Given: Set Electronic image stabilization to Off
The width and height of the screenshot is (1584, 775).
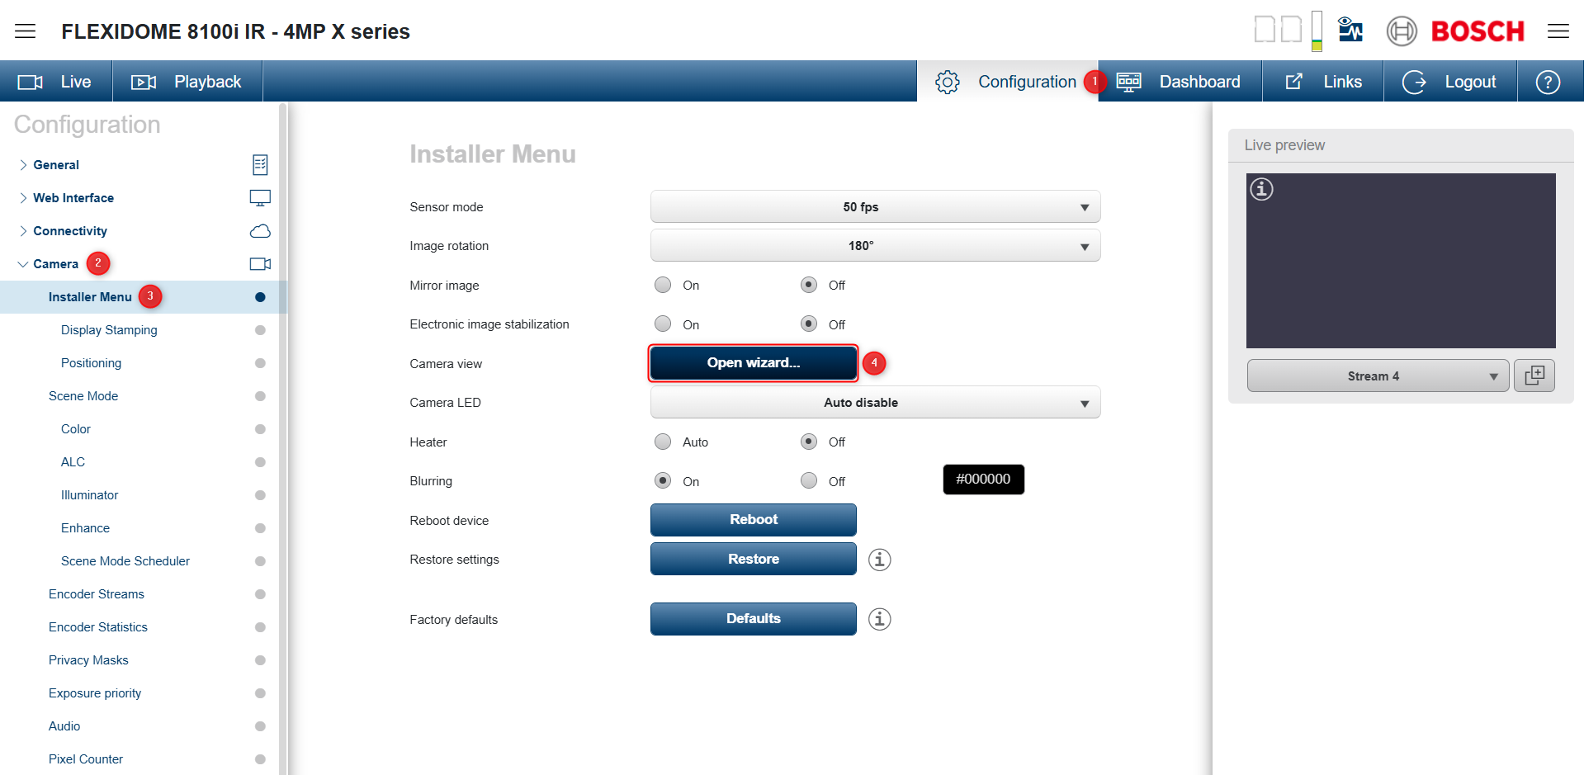Looking at the screenshot, I should pyautogui.click(x=809, y=324).
